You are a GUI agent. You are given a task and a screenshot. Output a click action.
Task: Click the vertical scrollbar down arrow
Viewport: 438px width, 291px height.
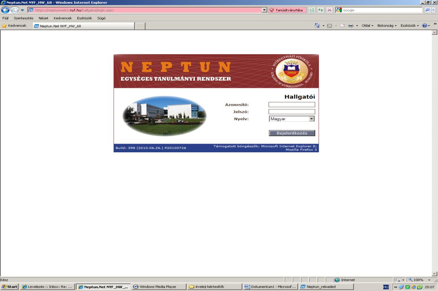(x=434, y=274)
